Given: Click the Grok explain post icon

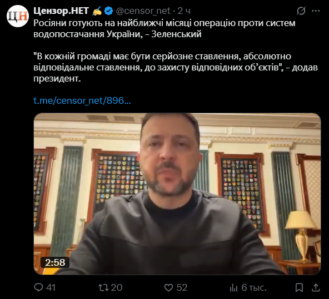Looking at the screenshot, I should pyautogui.click(x=301, y=11).
